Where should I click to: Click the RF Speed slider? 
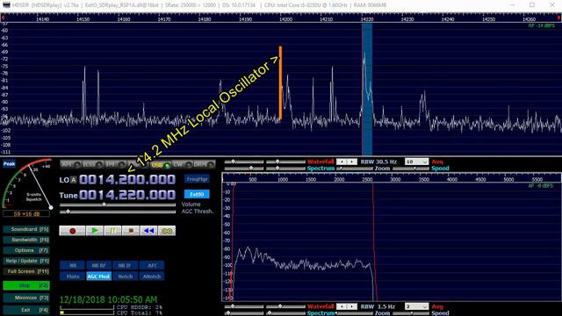click(411, 169)
